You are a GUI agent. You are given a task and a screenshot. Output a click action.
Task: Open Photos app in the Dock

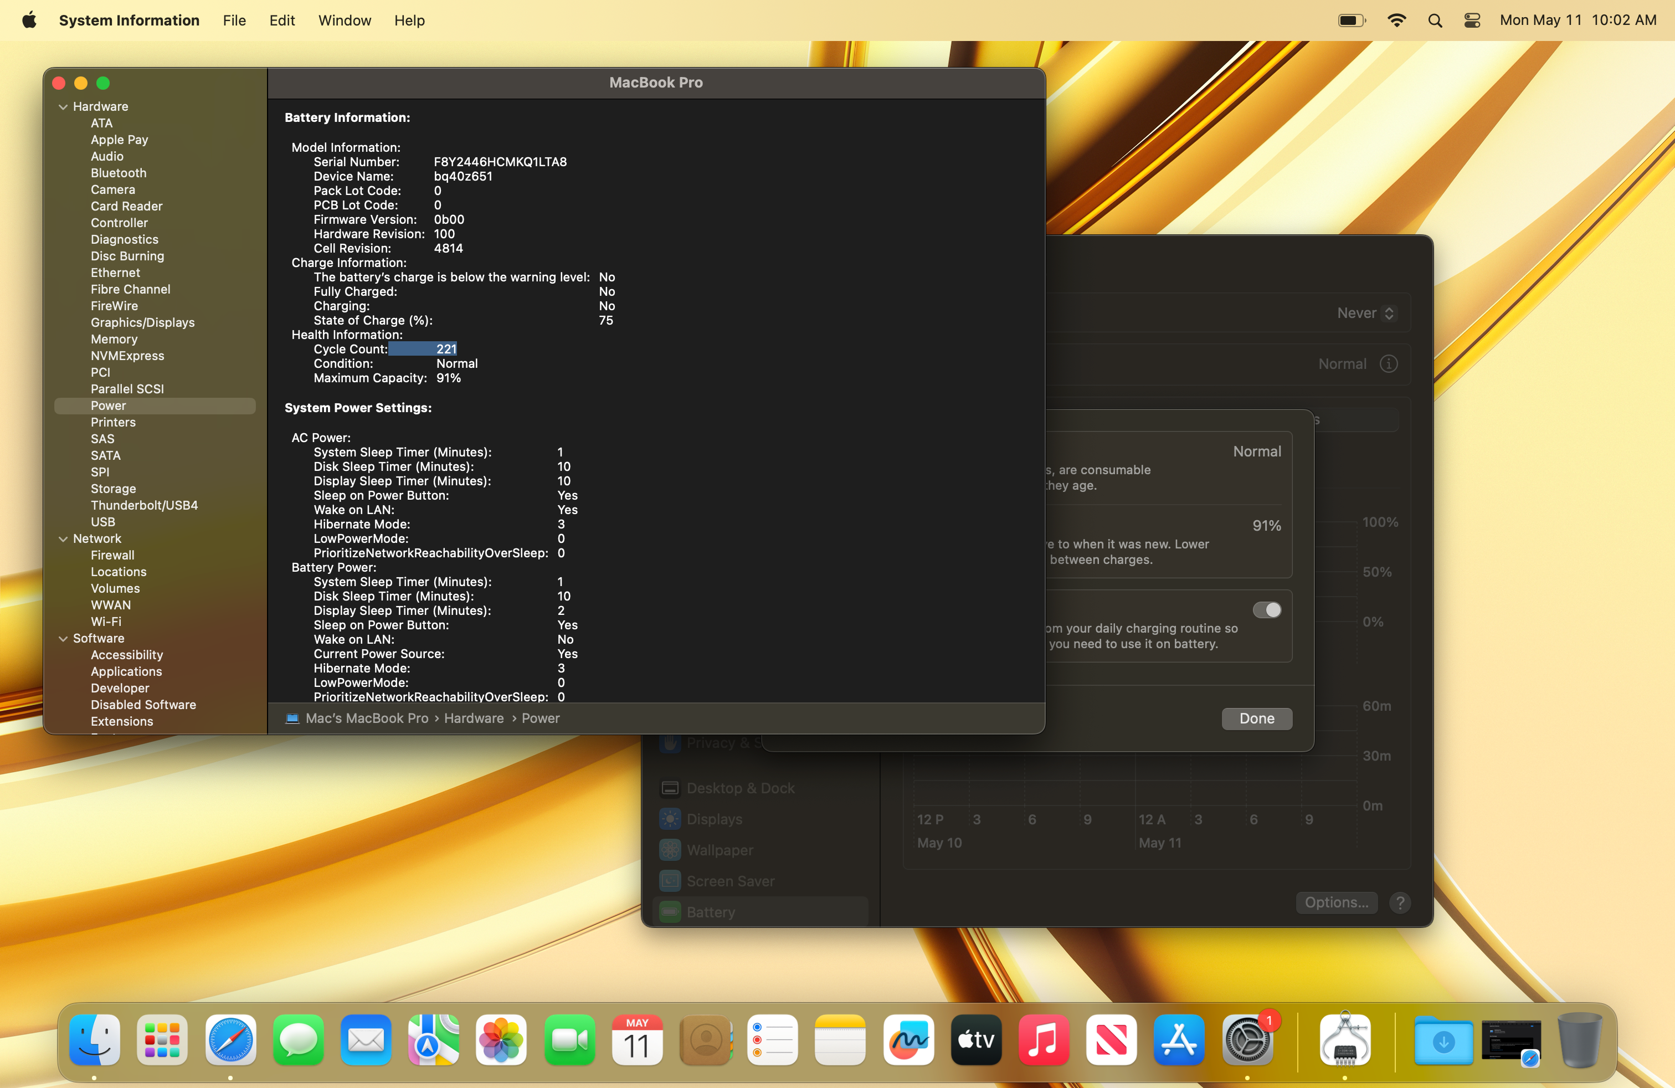point(501,1039)
